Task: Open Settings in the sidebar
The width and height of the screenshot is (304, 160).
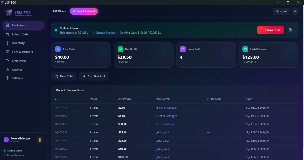Action: pyautogui.click(x=23, y=78)
